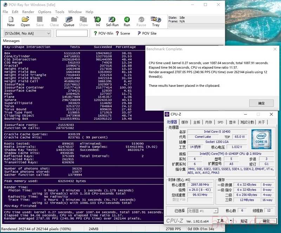
Task: Click the render progress bar under Frame
Action: coord(197,26)
